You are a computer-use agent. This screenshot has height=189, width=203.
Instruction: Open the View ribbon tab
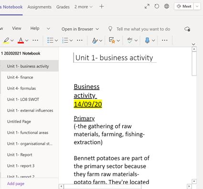[x=17, y=28]
